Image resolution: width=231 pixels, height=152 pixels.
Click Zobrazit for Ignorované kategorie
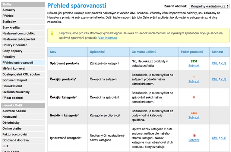(194, 140)
